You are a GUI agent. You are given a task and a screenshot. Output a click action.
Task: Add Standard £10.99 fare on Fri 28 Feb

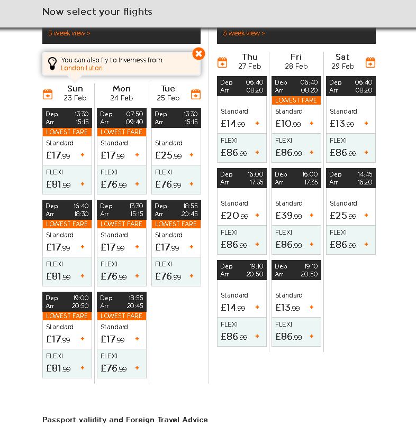click(311, 124)
